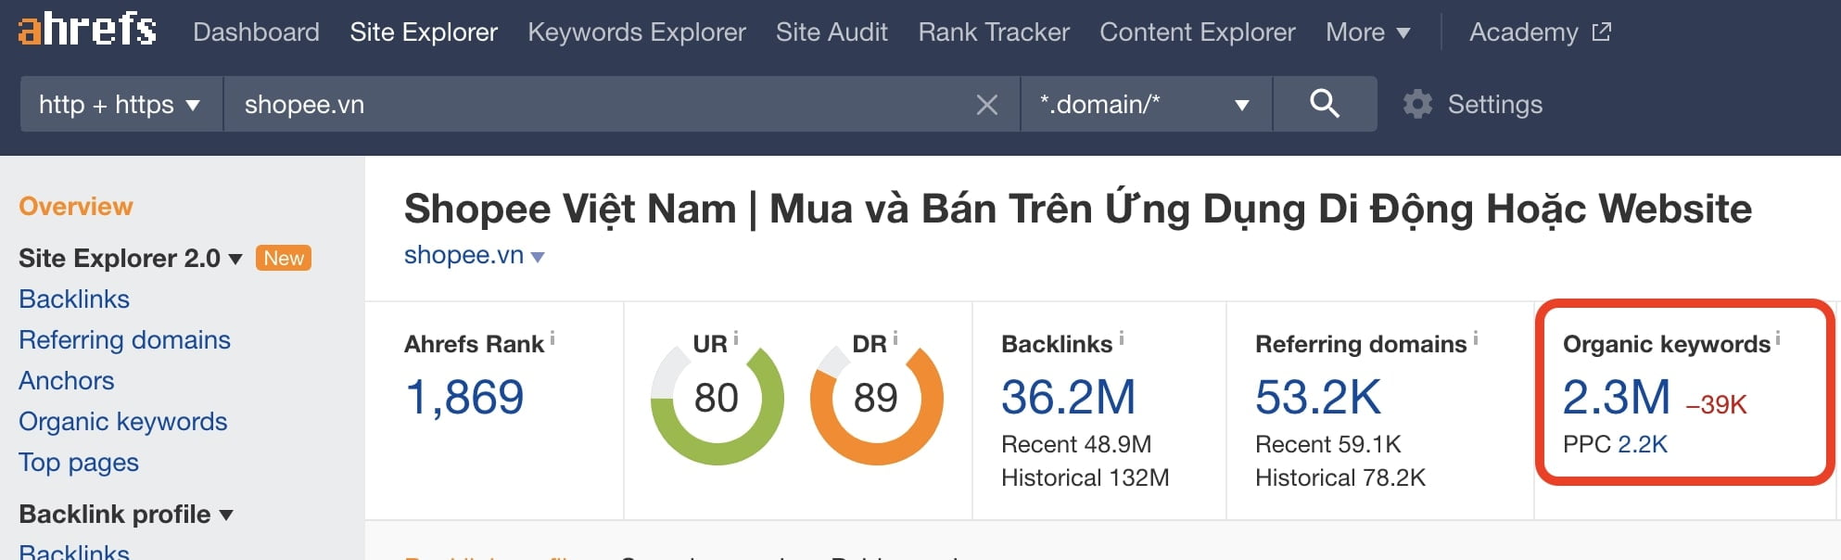1841x560 pixels.
Task: Expand the shopee.vn URL dropdown arrow
Action: pos(538,257)
